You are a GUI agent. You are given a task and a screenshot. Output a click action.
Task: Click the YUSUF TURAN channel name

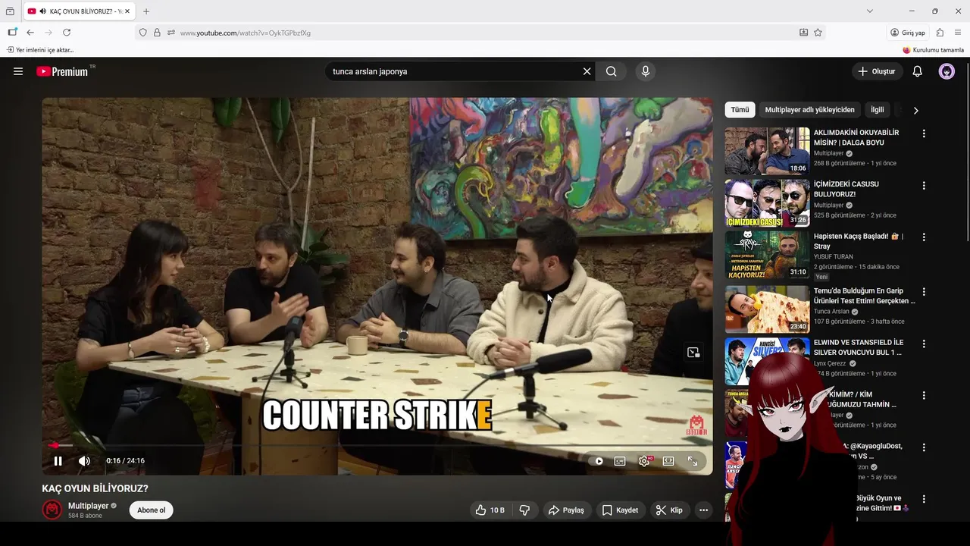click(834, 257)
